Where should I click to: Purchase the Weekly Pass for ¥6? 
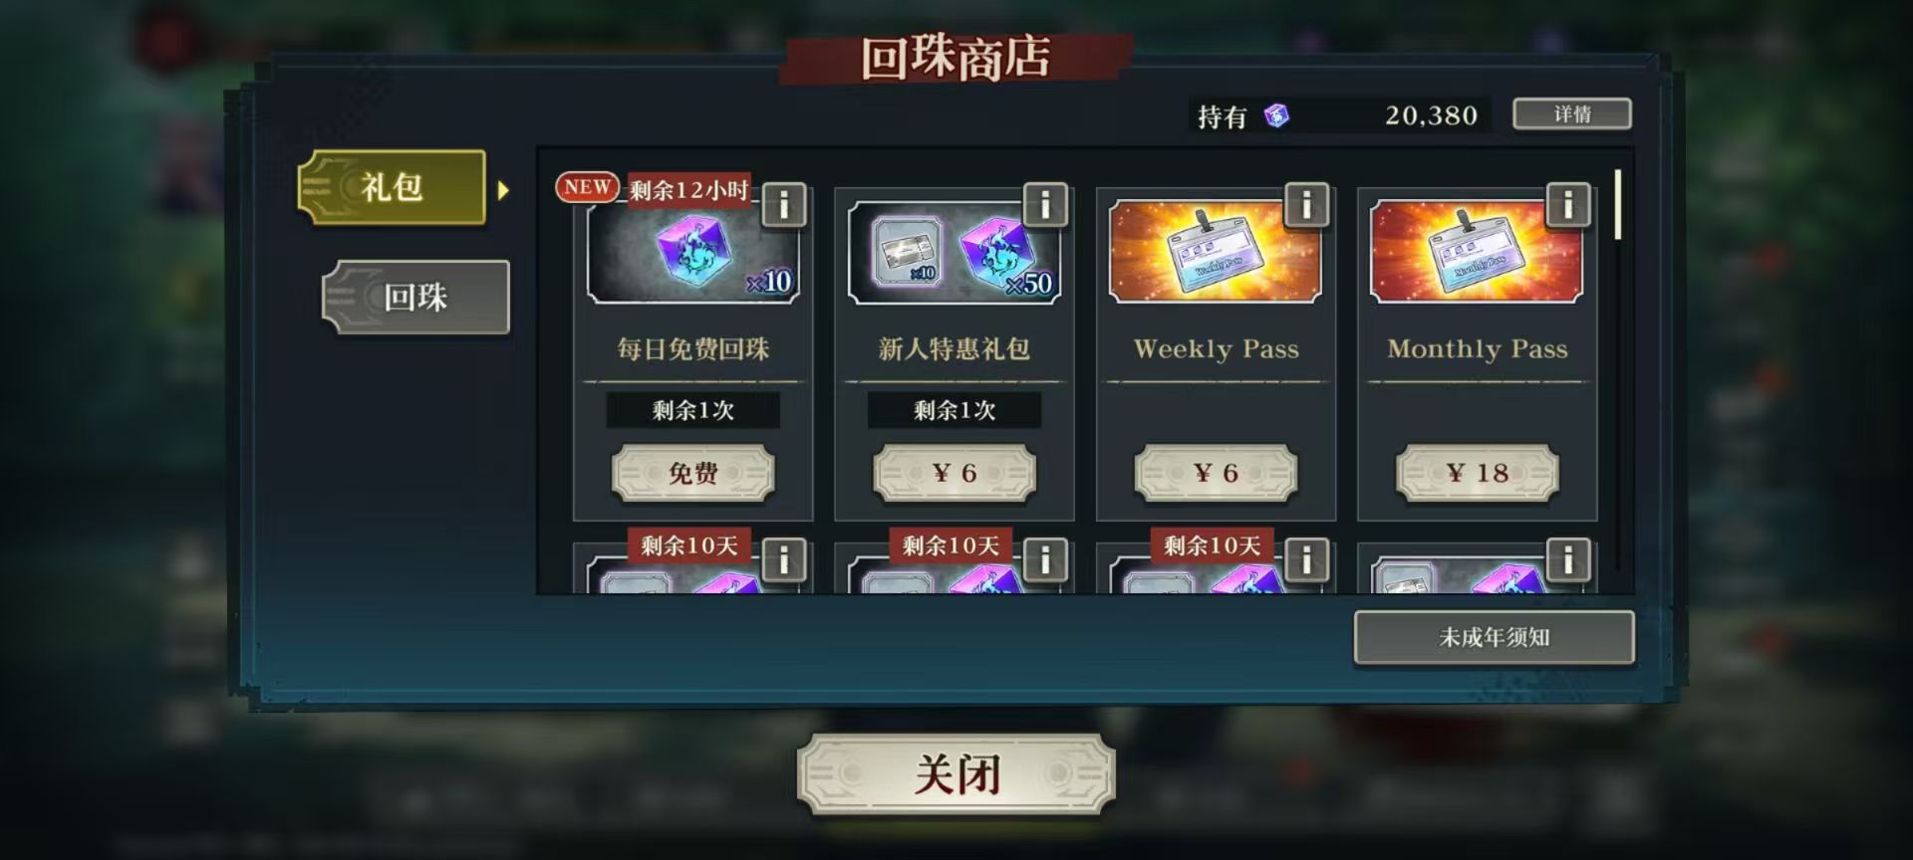(x=1216, y=473)
